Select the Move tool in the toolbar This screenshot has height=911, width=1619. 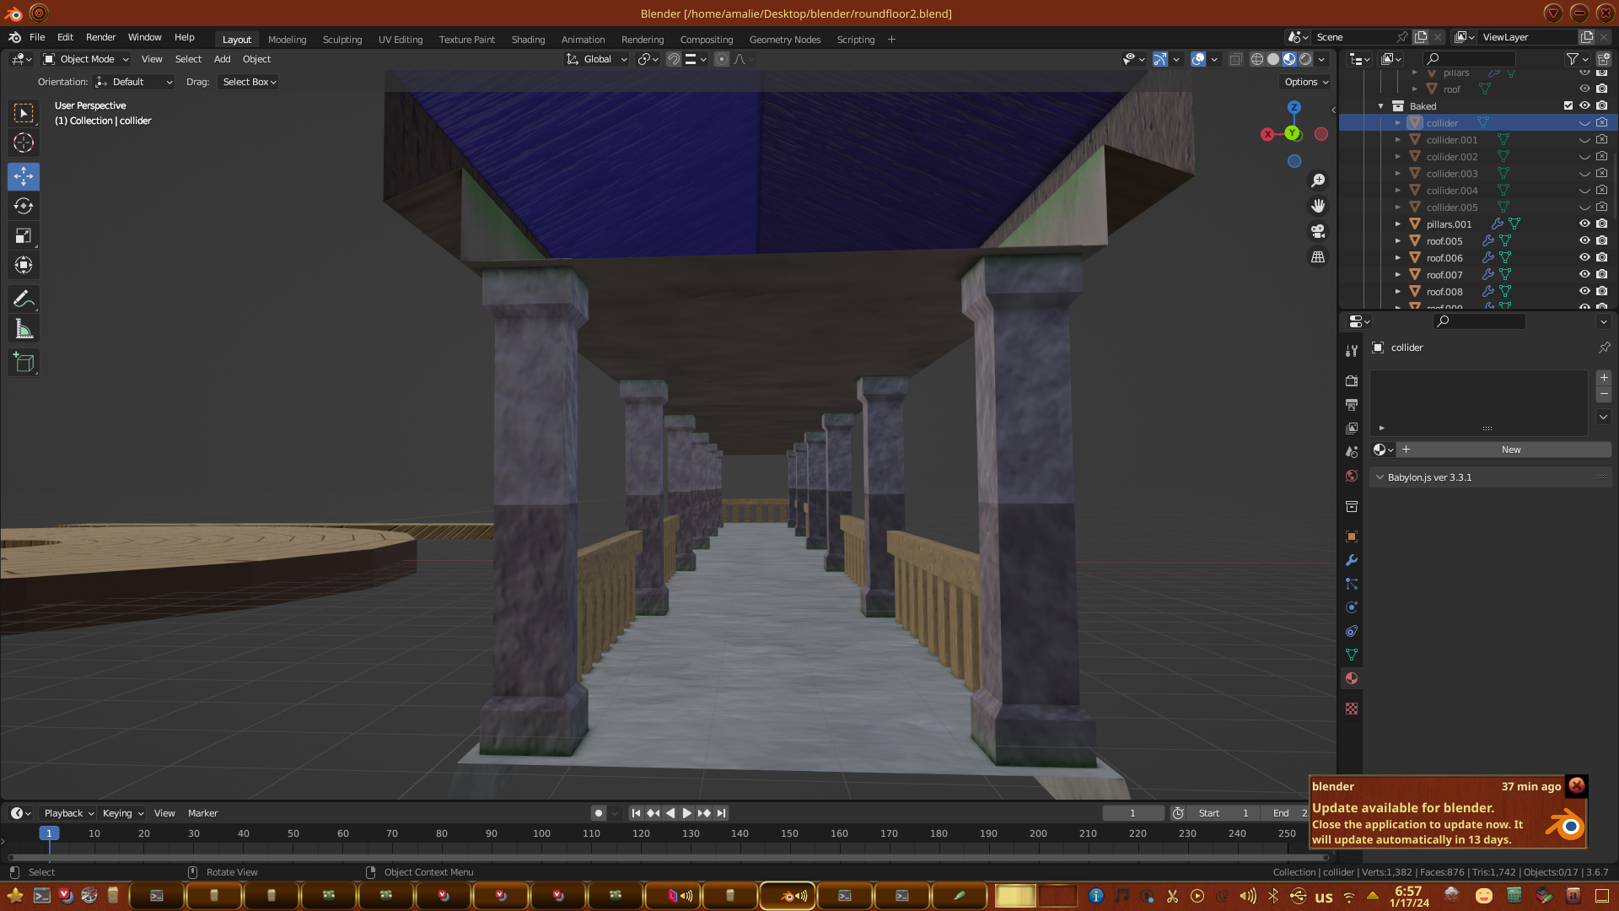[24, 176]
